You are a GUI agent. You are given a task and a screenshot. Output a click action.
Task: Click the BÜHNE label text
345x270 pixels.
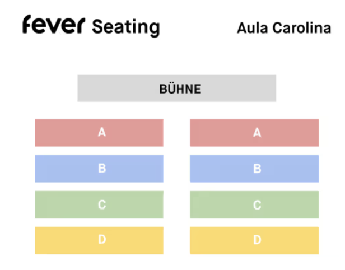(180, 89)
